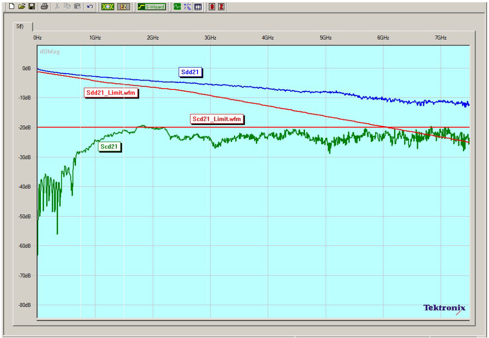Click the -10dB magnitude axis label
Image resolution: width=489 pixels, height=338 pixels.
point(25,98)
